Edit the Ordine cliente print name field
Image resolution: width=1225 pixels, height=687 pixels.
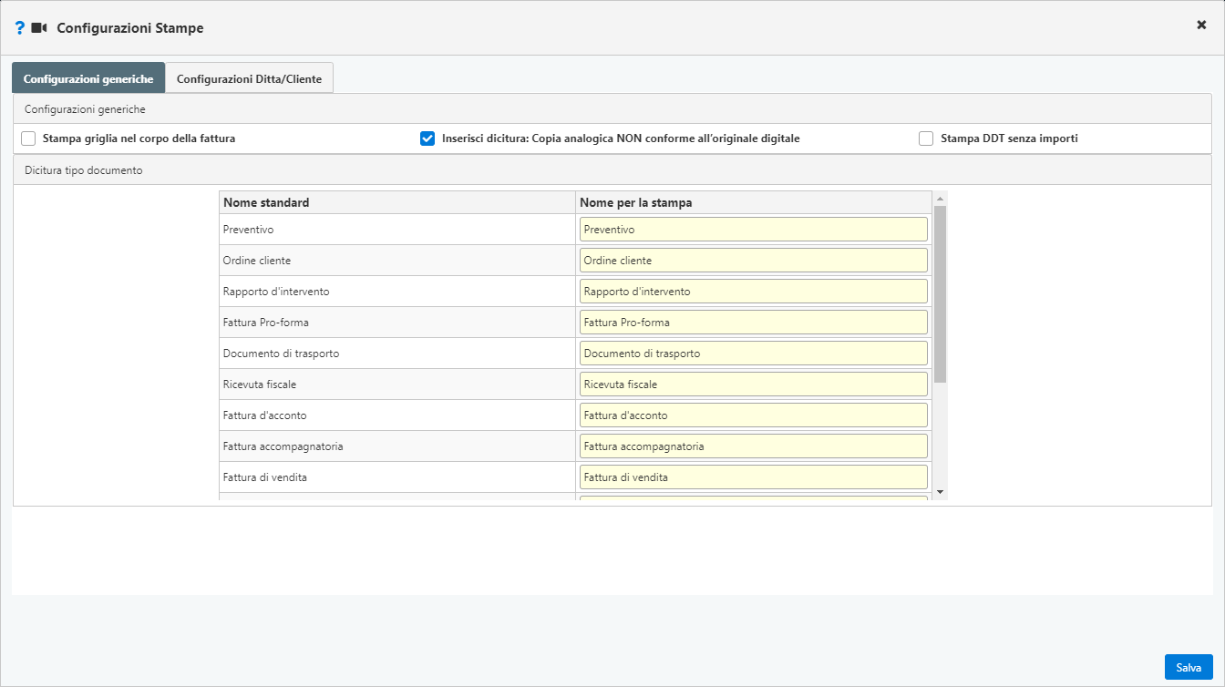[753, 261]
